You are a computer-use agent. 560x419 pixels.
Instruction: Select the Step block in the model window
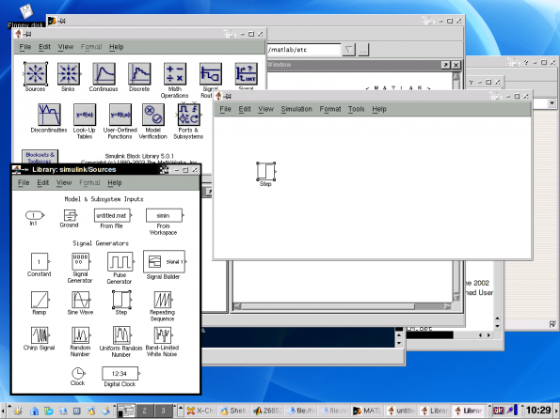tap(266, 172)
